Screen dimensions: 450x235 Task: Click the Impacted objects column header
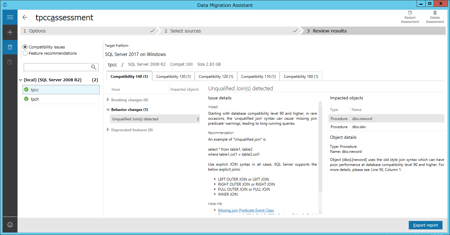184,89
